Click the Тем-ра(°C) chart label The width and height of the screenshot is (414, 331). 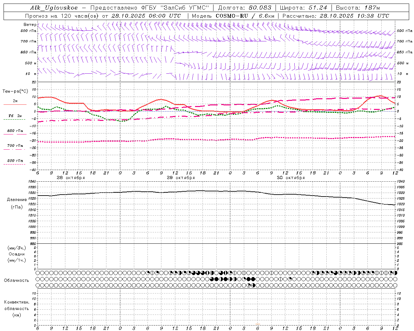pyautogui.click(x=15, y=91)
